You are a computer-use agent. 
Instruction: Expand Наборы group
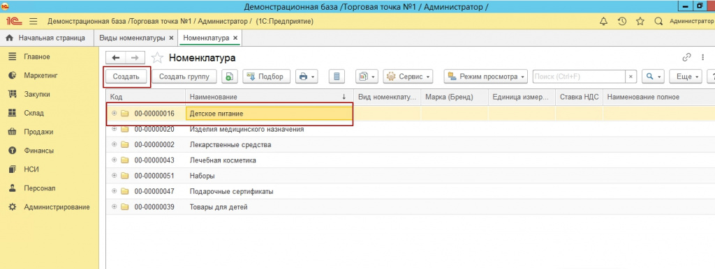click(x=114, y=176)
